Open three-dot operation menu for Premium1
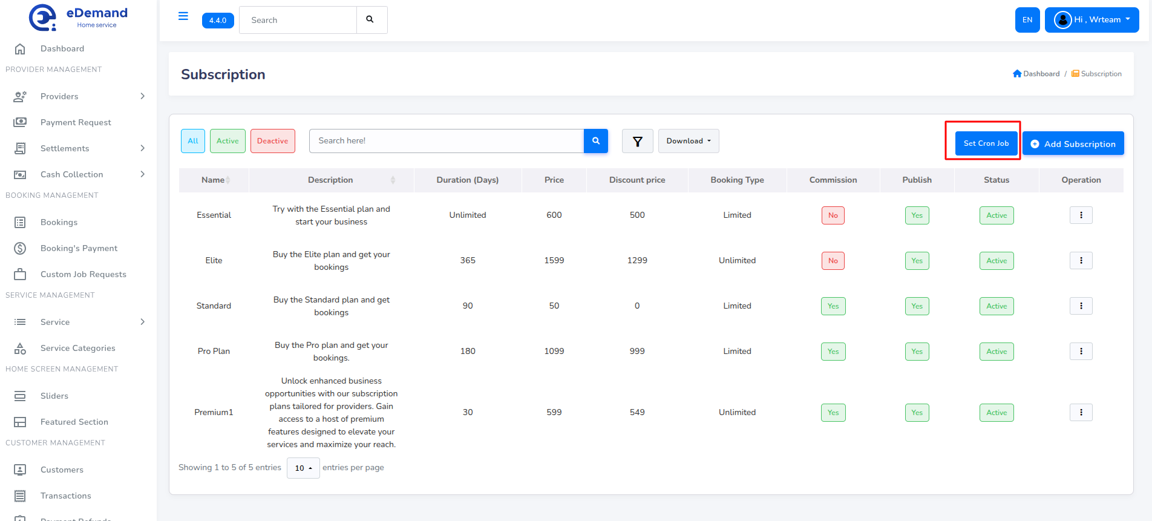The width and height of the screenshot is (1152, 521). (1081, 413)
